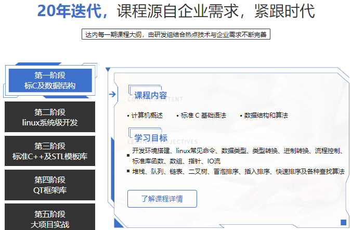This screenshot has height=230, width=351.
Task: Click the 堆栈、队列、链表 objective line
Action: pyautogui.click(x=238, y=171)
